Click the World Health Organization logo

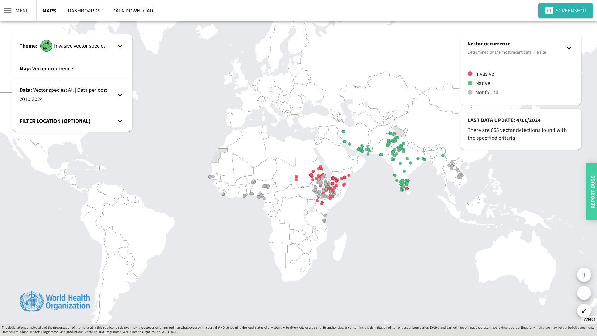tap(55, 301)
